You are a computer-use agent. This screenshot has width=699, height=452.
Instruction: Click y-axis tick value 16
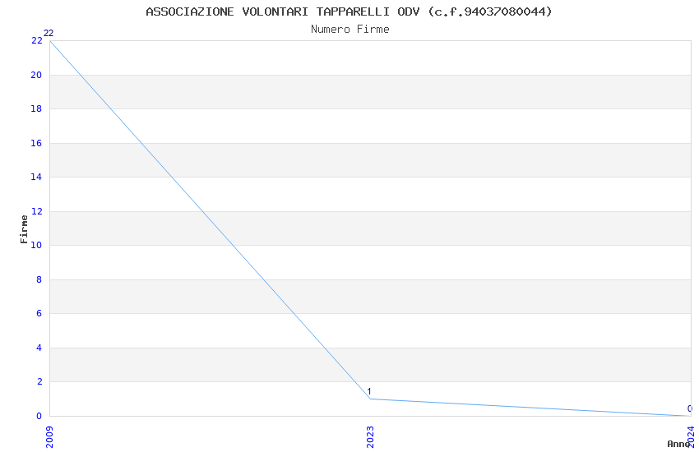point(36,143)
